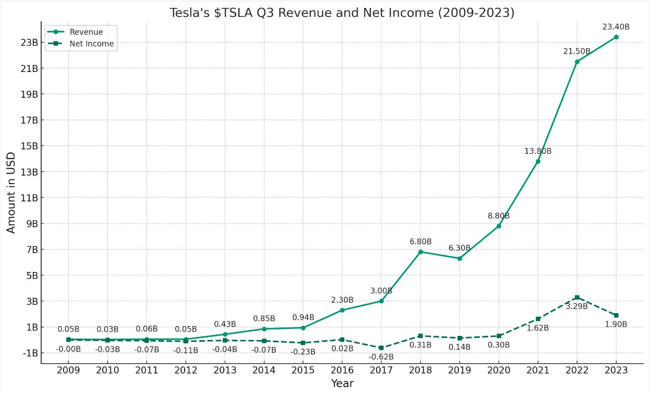Click the chart title text
The image size is (650, 394).
tap(342, 13)
